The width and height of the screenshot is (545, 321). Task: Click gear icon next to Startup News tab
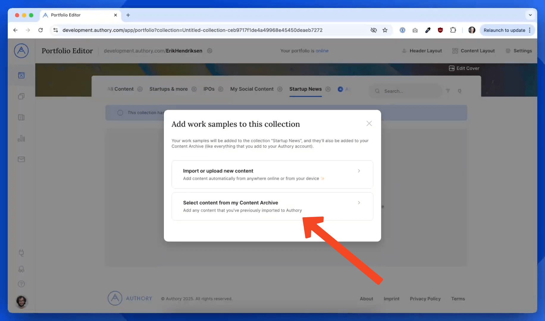click(328, 89)
